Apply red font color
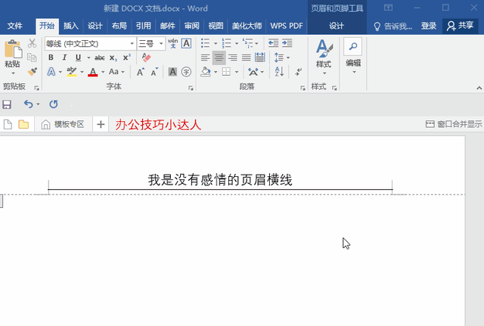 [92, 73]
